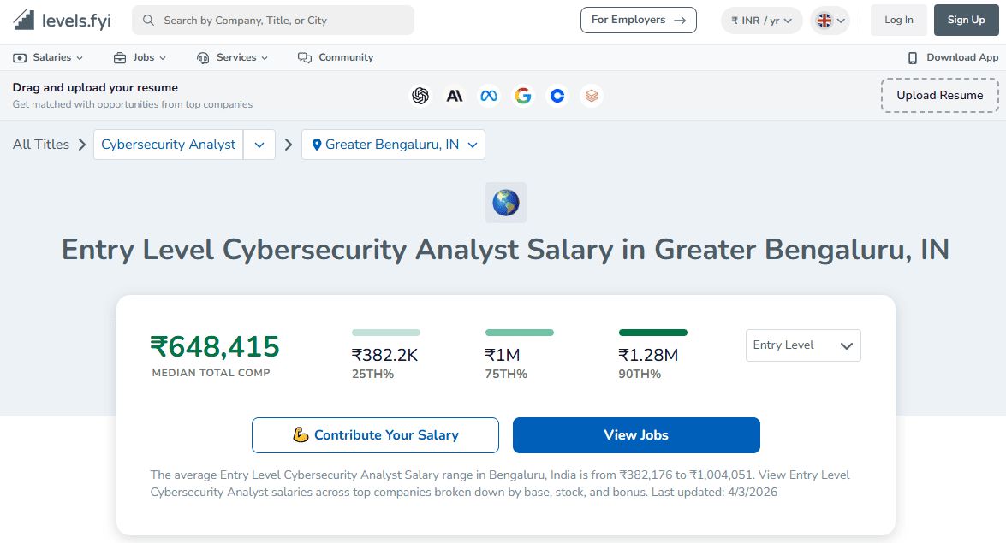Click the Coinbase company logo
Screen dimensions: 1006x543
coord(557,96)
